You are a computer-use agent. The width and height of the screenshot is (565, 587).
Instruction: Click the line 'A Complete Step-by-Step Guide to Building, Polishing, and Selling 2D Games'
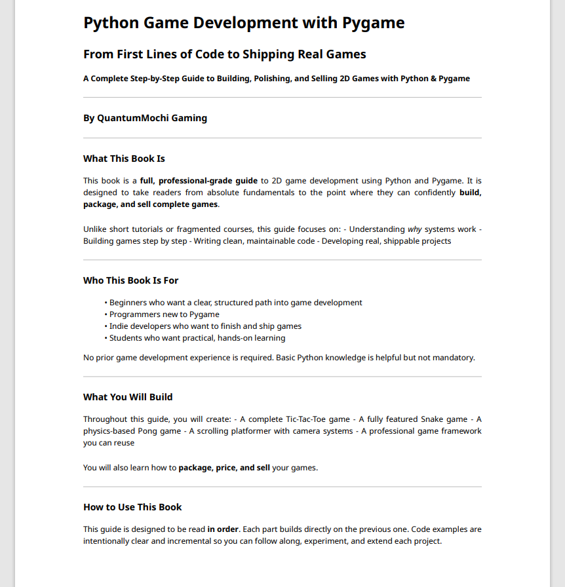232,79
